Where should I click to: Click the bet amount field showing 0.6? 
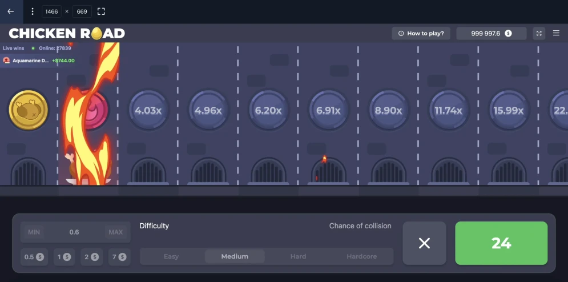[74, 232]
